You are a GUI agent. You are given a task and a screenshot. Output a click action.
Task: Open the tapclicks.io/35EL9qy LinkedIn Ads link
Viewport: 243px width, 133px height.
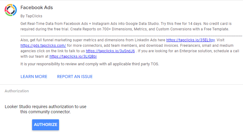point(190,40)
